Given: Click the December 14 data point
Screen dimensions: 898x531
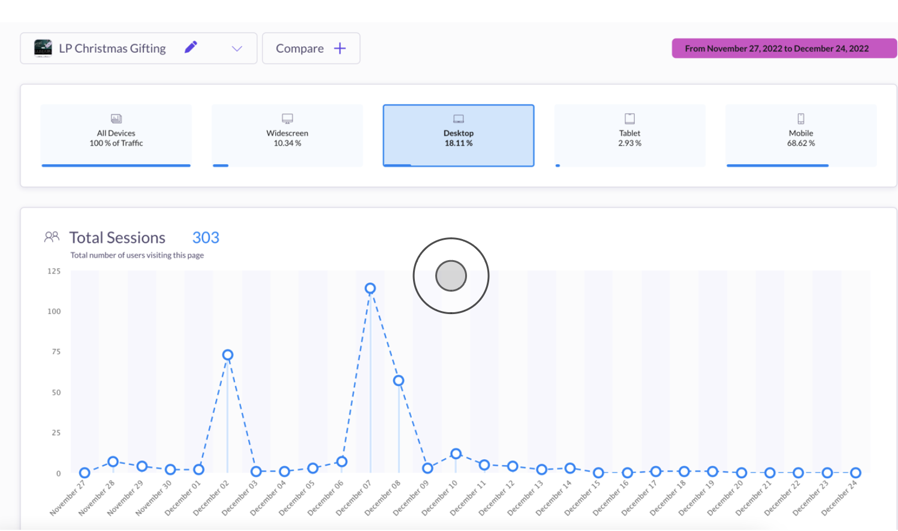Looking at the screenshot, I should [570, 468].
